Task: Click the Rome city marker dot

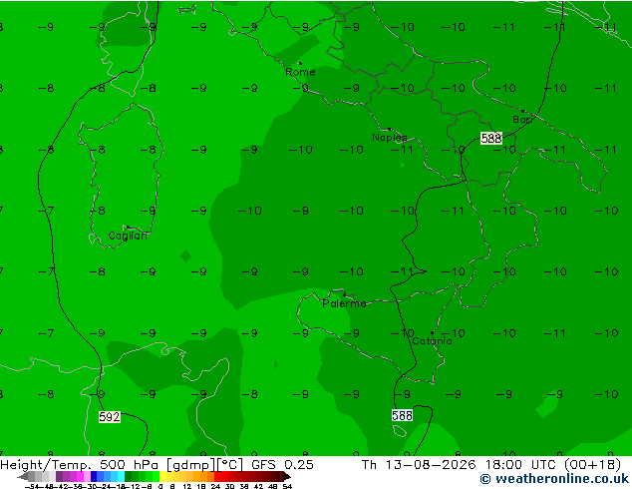Action: 300,63
